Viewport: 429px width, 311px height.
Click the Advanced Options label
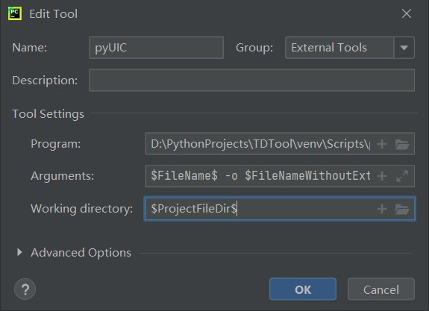point(81,253)
